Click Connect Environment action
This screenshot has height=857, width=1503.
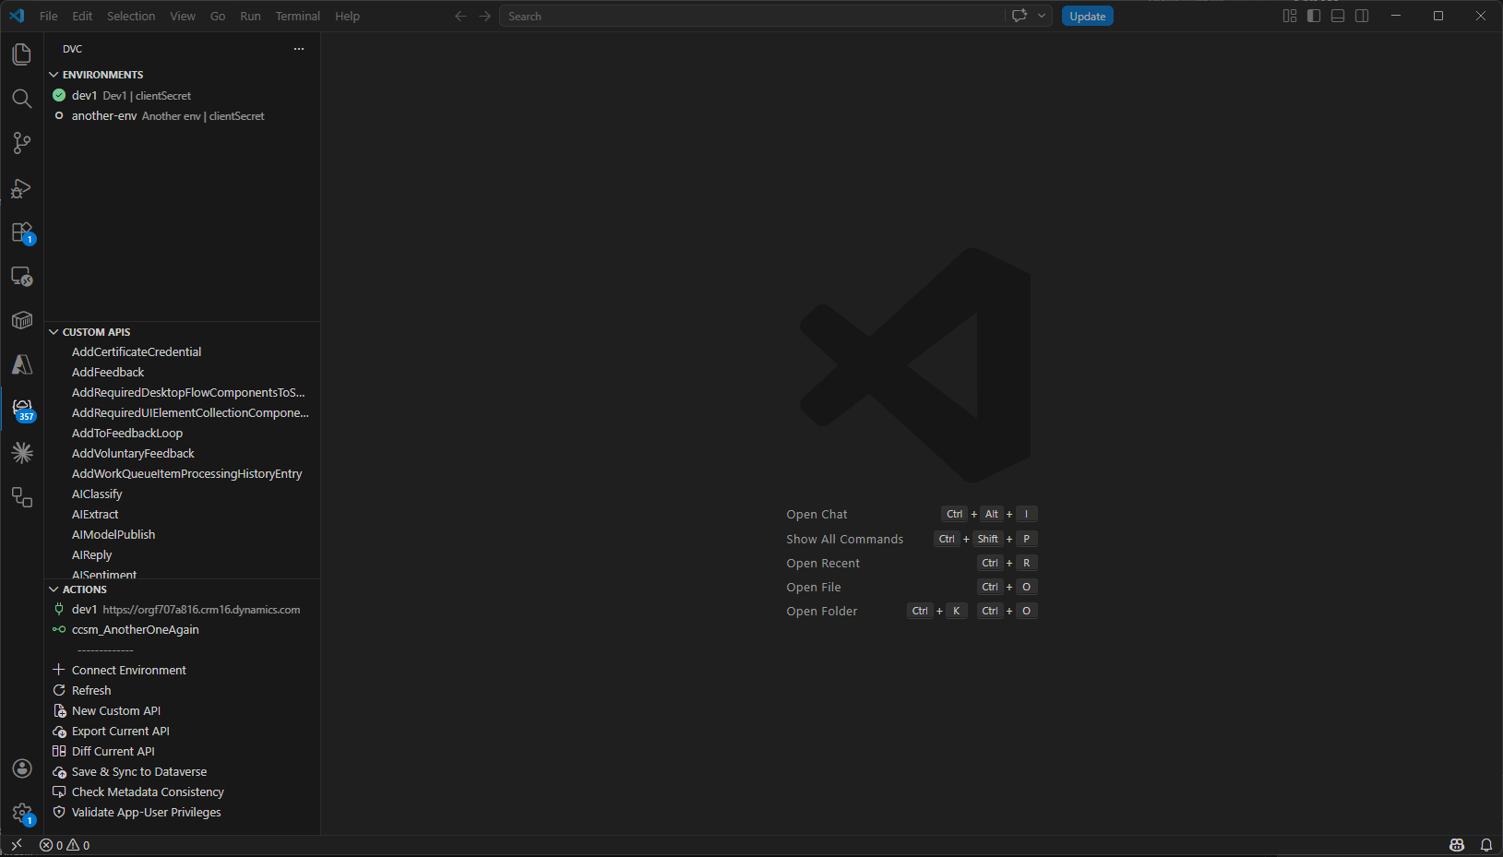pos(182,671)
